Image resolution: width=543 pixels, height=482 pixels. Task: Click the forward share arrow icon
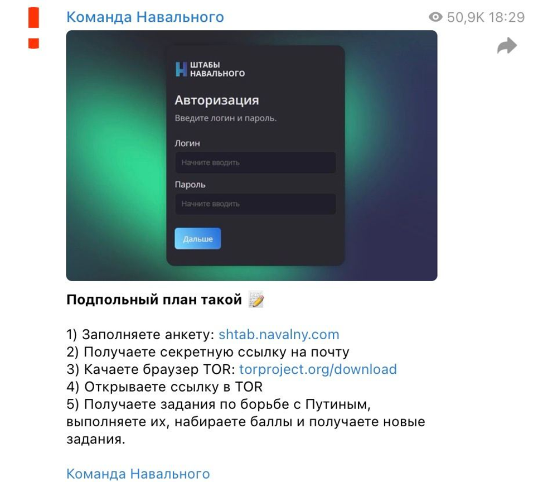tap(507, 46)
